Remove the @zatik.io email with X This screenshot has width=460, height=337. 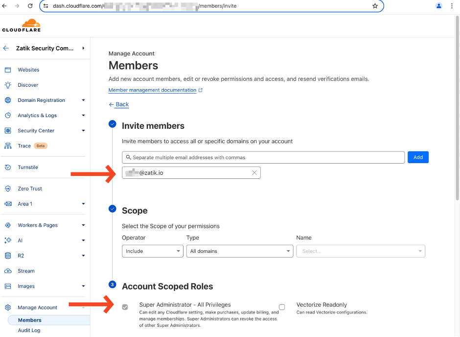pyautogui.click(x=254, y=173)
